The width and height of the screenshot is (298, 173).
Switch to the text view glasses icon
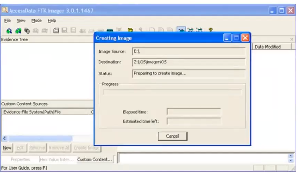(x=190, y=30)
